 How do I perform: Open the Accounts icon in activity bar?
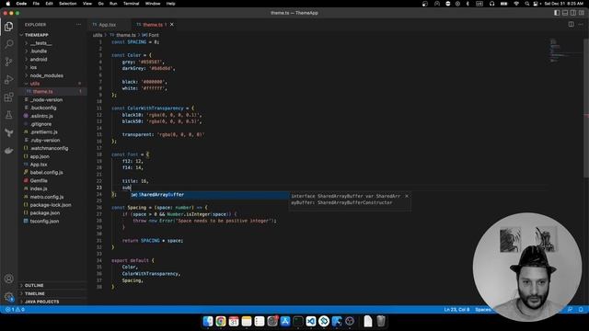(8, 279)
